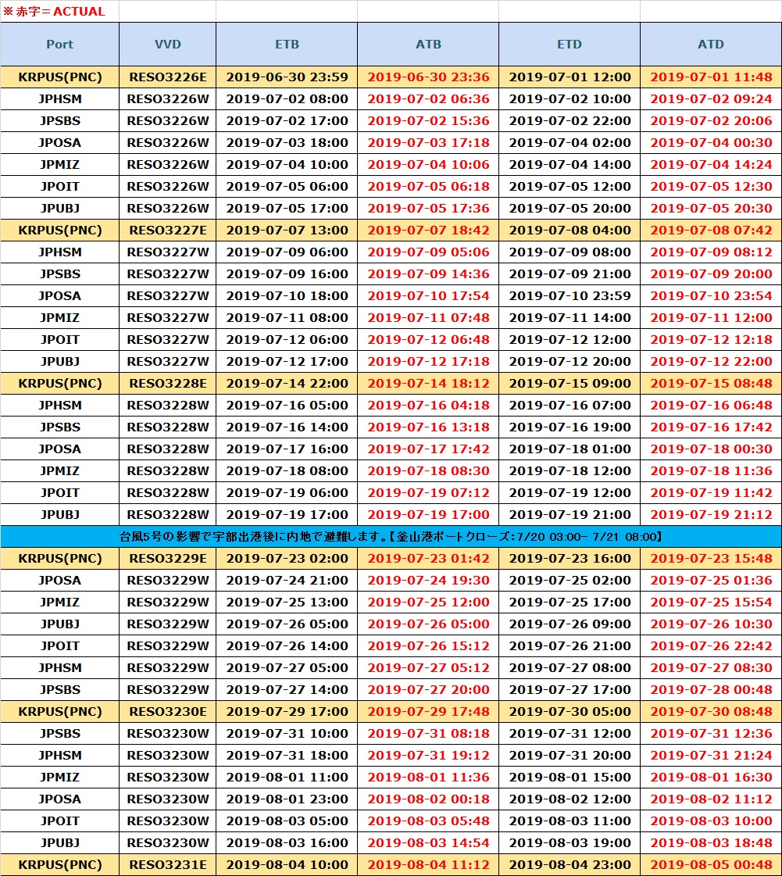Click ATD value 2019-07-28 00:48
782x876 pixels.
[x=710, y=689]
